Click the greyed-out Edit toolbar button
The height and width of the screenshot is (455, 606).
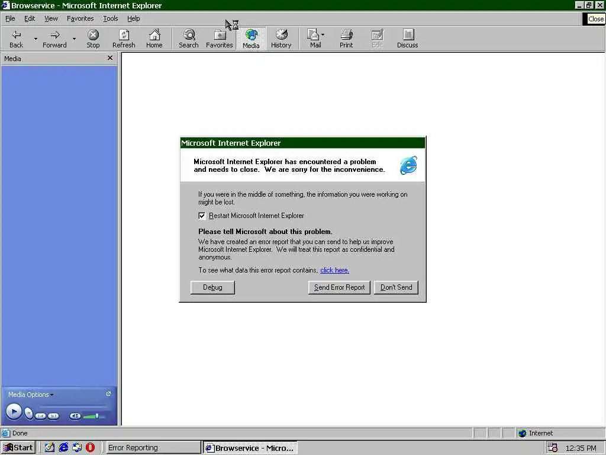point(377,39)
